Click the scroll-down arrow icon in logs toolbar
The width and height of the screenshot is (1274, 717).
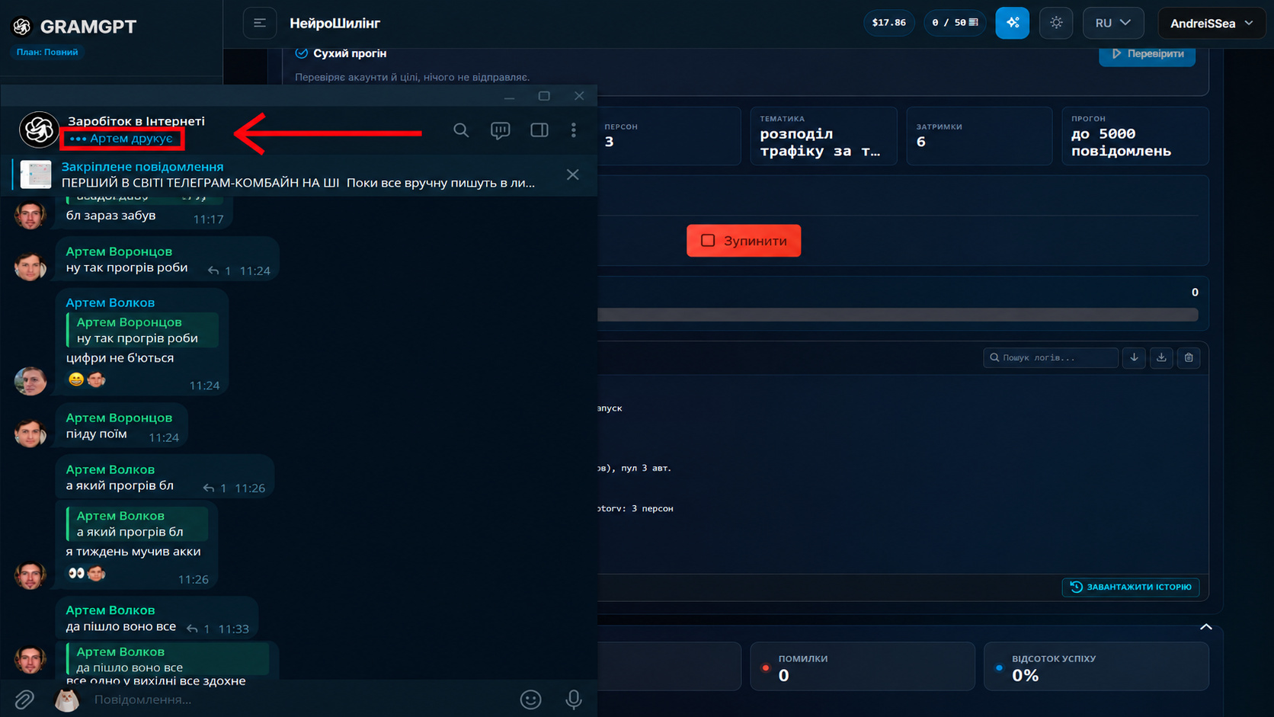tap(1134, 357)
